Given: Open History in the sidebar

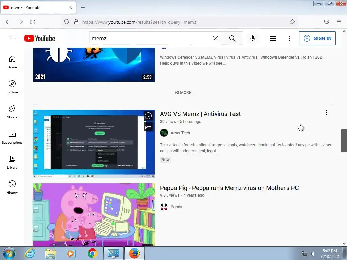Looking at the screenshot, I should pyautogui.click(x=12, y=188).
